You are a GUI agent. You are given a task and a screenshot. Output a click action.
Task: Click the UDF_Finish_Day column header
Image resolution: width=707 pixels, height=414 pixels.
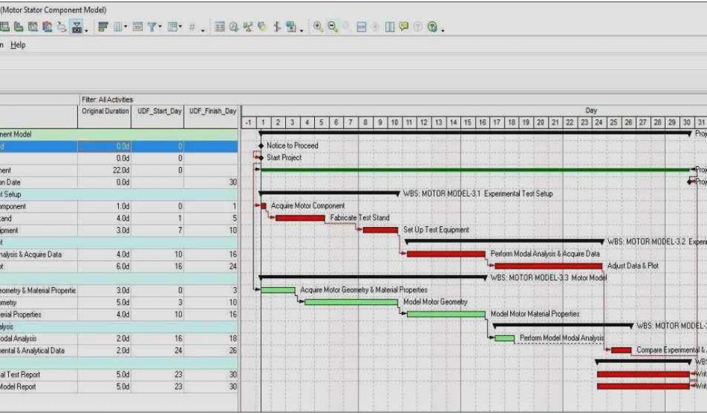[x=211, y=111]
